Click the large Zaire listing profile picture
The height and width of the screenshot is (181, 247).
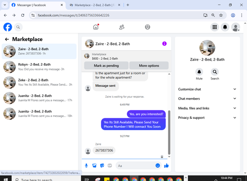point(207,48)
